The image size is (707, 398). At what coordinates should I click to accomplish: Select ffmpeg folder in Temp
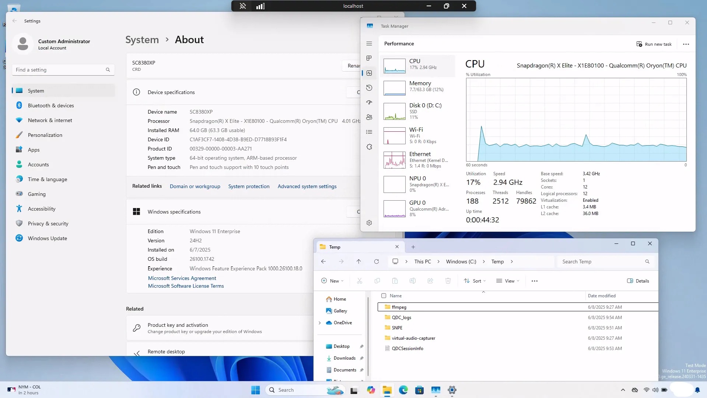pos(518,307)
